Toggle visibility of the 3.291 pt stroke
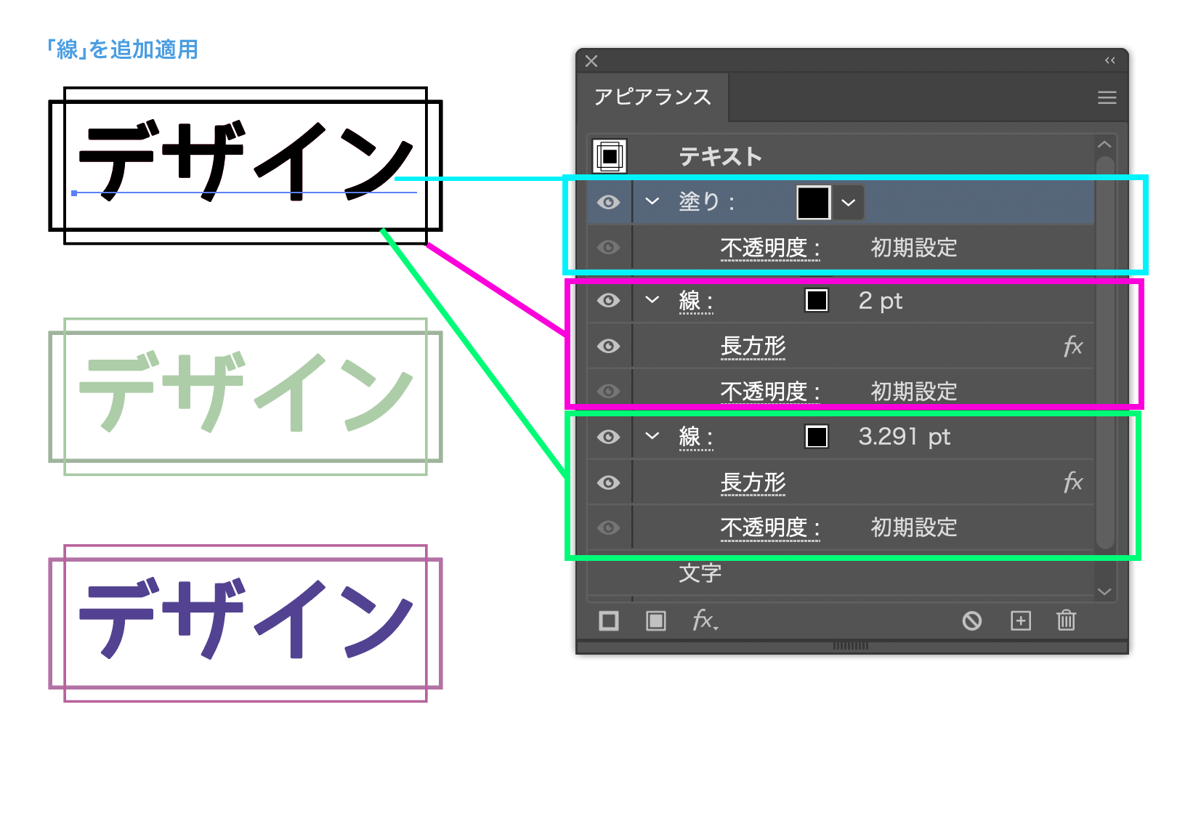Viewport: 1177px width, 837px height. point(608,437)
